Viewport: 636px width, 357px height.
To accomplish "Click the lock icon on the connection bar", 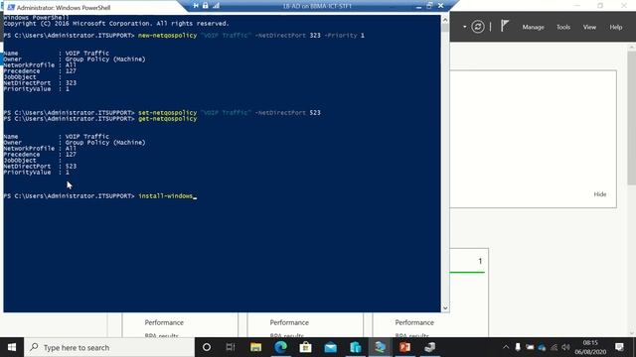I will pyautogui.click(x=206, y=6).
